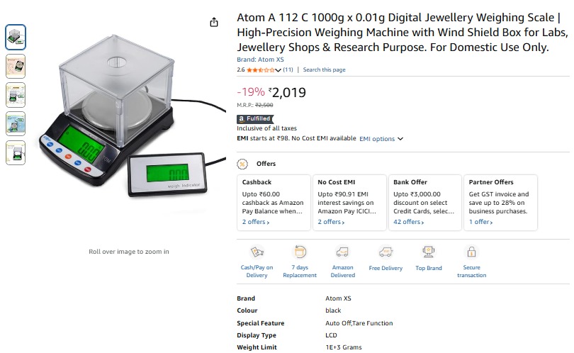Screen dimensions: 574x353
Task: Click the Secure transaction lock icon
Action: [x=471, y=252]
